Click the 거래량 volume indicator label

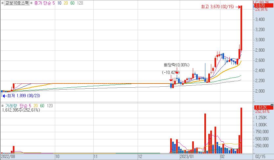pos(11,106)
